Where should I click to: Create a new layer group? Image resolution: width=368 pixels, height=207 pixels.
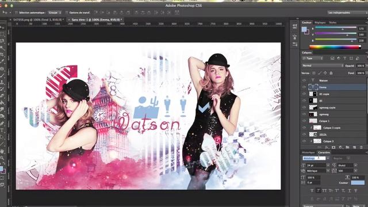coord(347,147)
